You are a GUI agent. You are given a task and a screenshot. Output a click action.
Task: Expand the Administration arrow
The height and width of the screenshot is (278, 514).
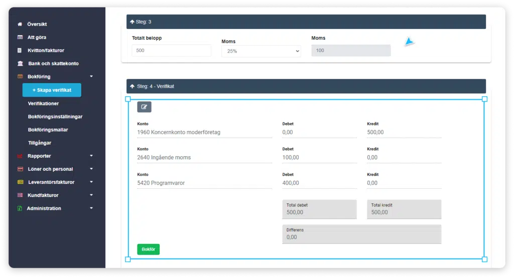[91, 208]
